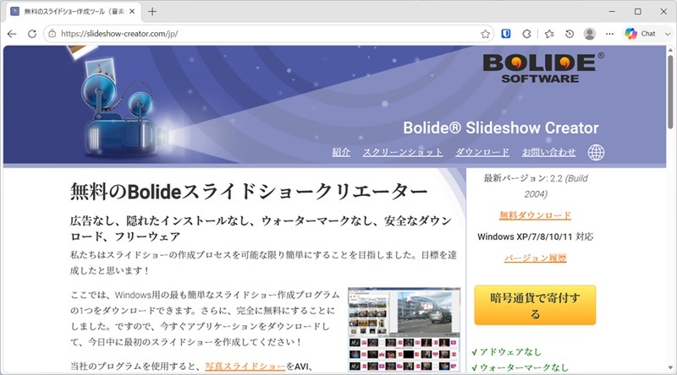The image size is (677, 375).
Task: Click the 無料ダウンロード link
Action: pos(536,215)
